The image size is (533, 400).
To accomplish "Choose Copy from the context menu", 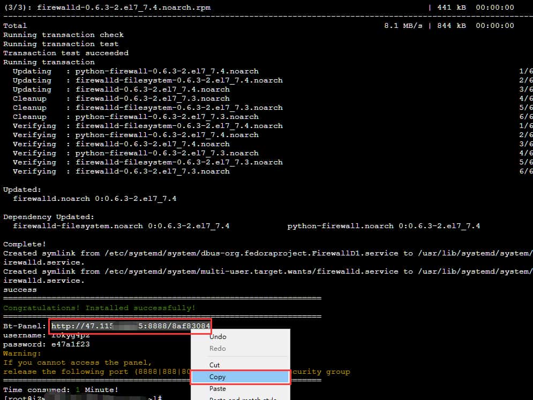I will 217,377.
